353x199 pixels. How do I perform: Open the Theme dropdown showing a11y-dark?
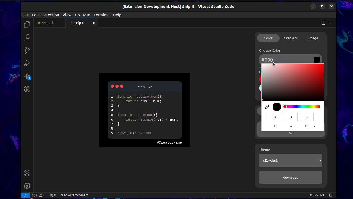pyautogui.click(x=291, y=160)
